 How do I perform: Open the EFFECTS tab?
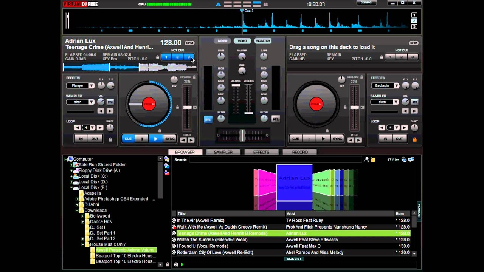(x=261, y=152)
